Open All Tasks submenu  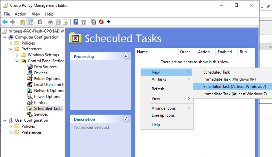tap(166, 79)
